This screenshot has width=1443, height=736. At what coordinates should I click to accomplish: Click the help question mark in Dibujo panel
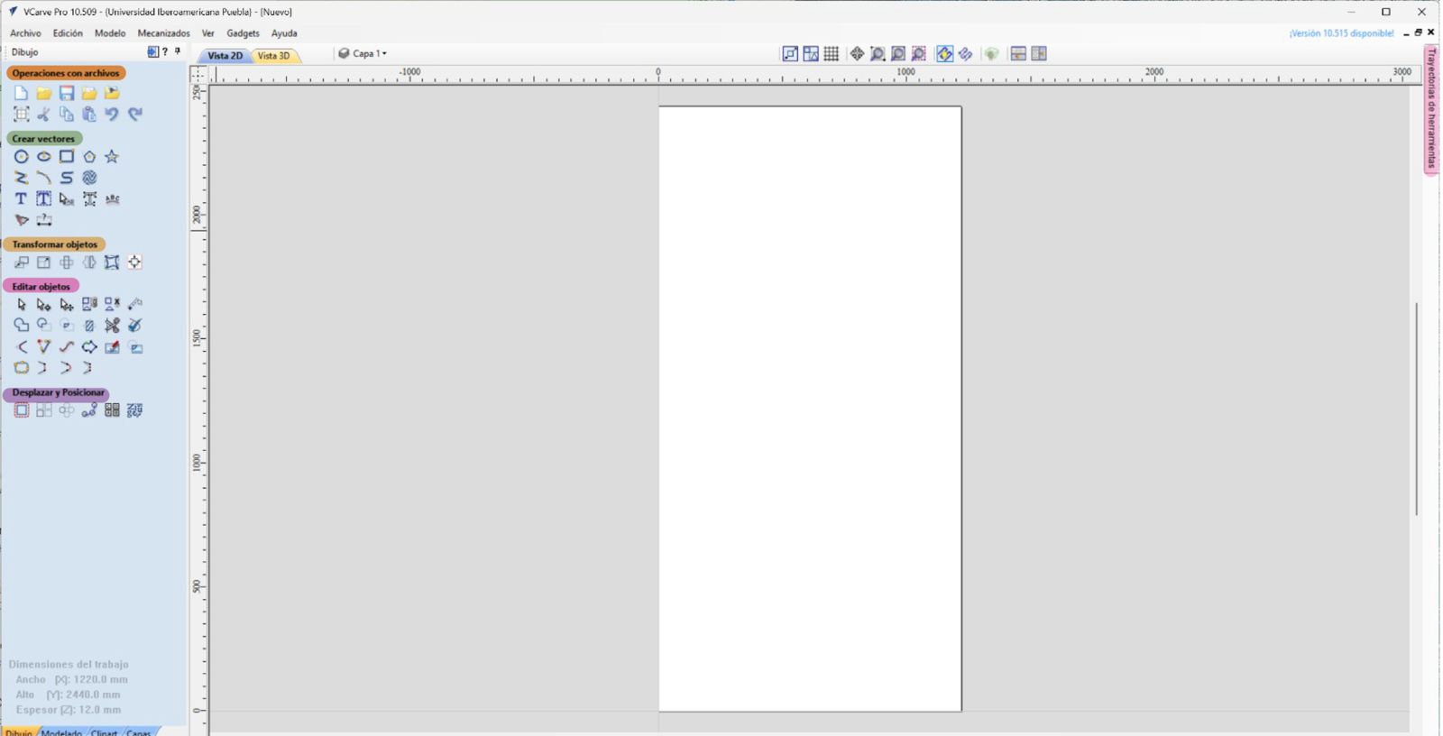(165, 52)
